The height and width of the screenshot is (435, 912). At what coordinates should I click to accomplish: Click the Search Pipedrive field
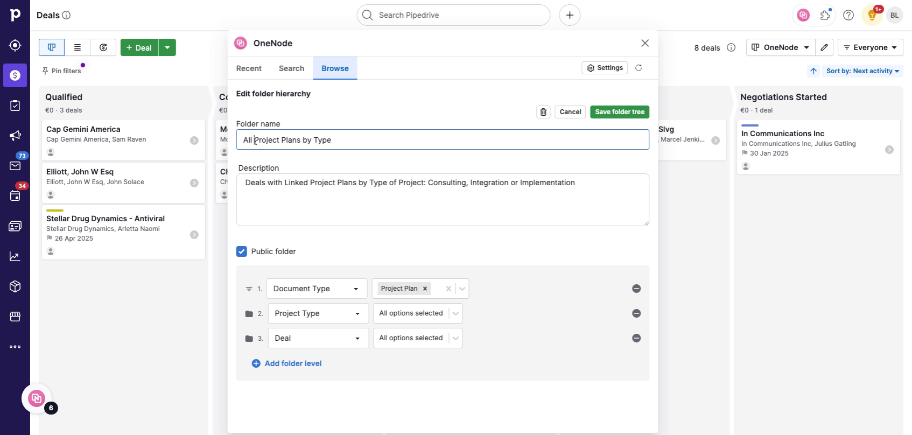tap(453, 15)
